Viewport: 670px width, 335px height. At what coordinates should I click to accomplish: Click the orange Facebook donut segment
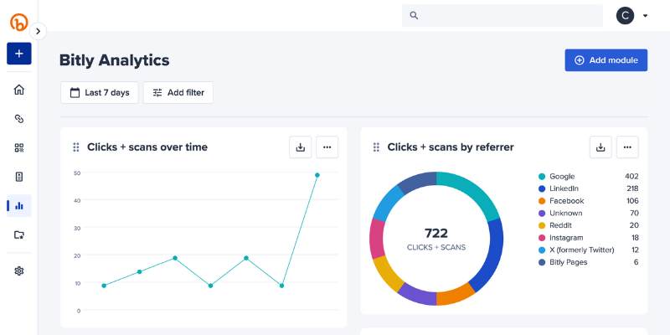tap(454, 296)
